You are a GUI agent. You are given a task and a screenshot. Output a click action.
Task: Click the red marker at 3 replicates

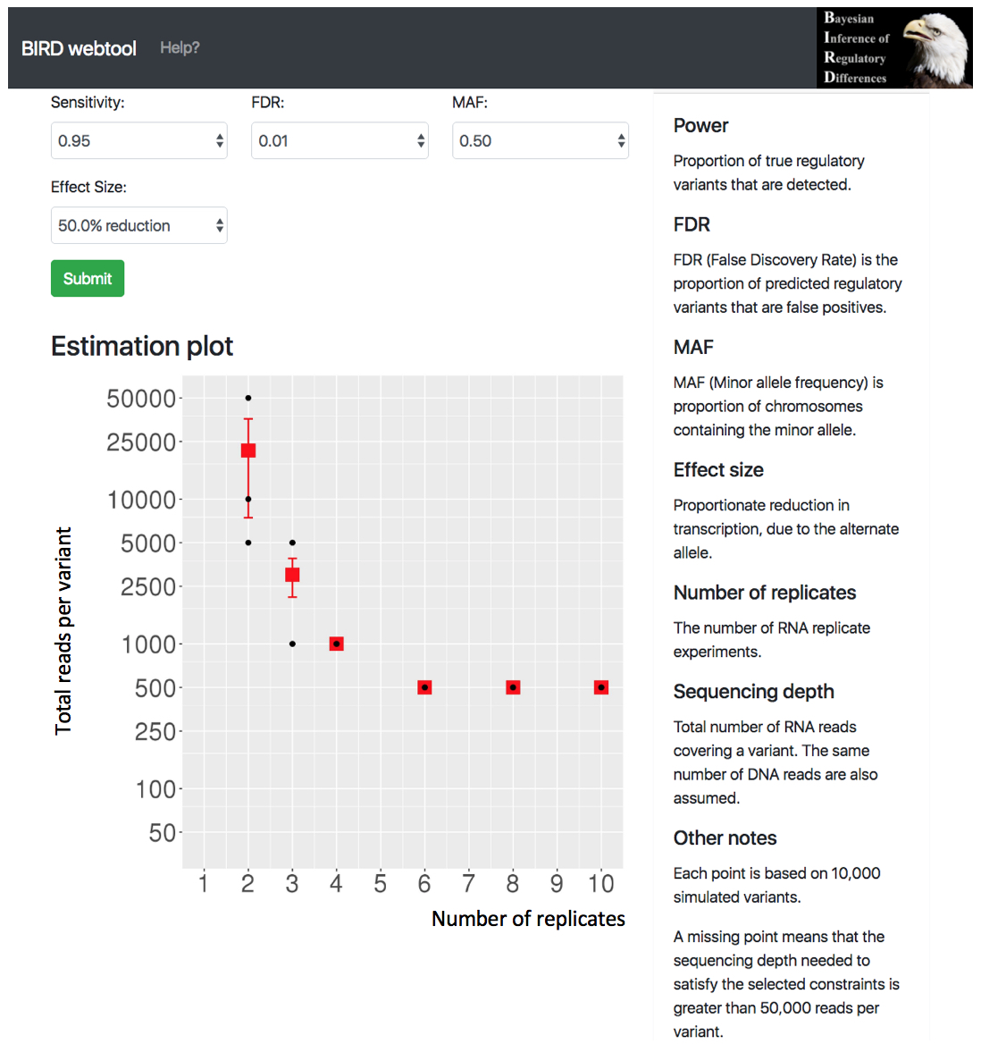(292, 575)
